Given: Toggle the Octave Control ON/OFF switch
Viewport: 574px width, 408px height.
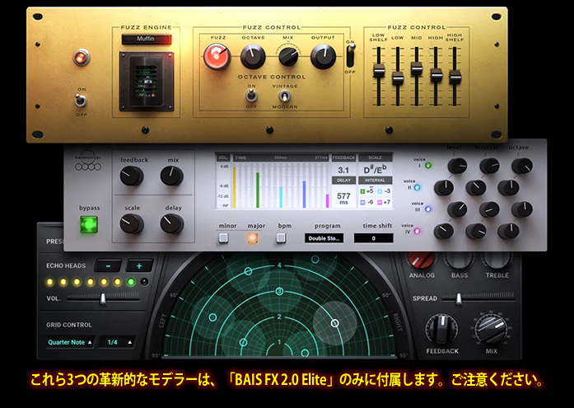Looking at the screenshot, I should pos(251,96).
